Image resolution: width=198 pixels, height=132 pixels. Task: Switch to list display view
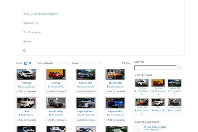pos(30,63)
